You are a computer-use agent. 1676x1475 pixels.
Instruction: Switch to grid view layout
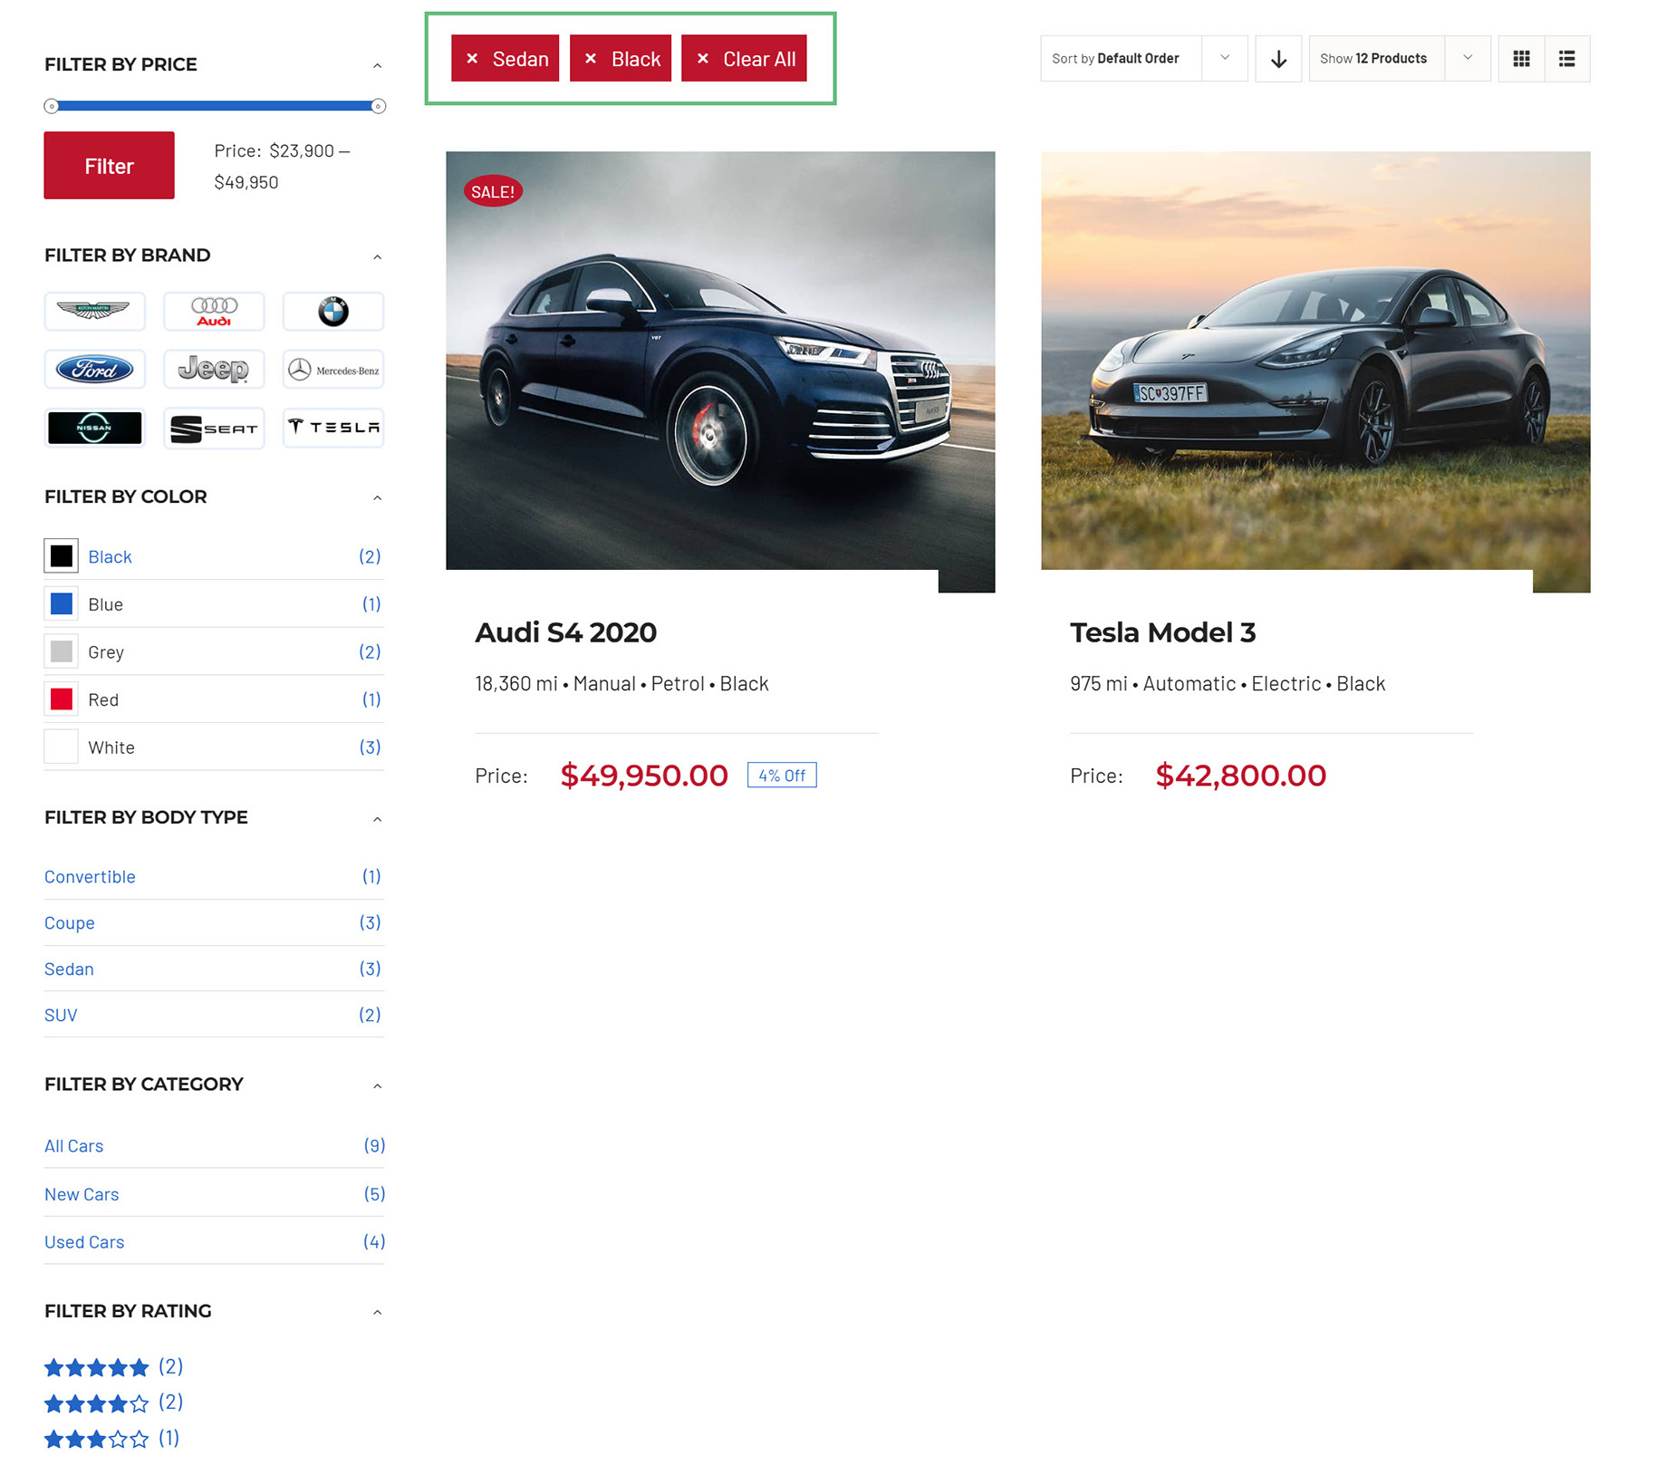click(x=1521, y=58)
